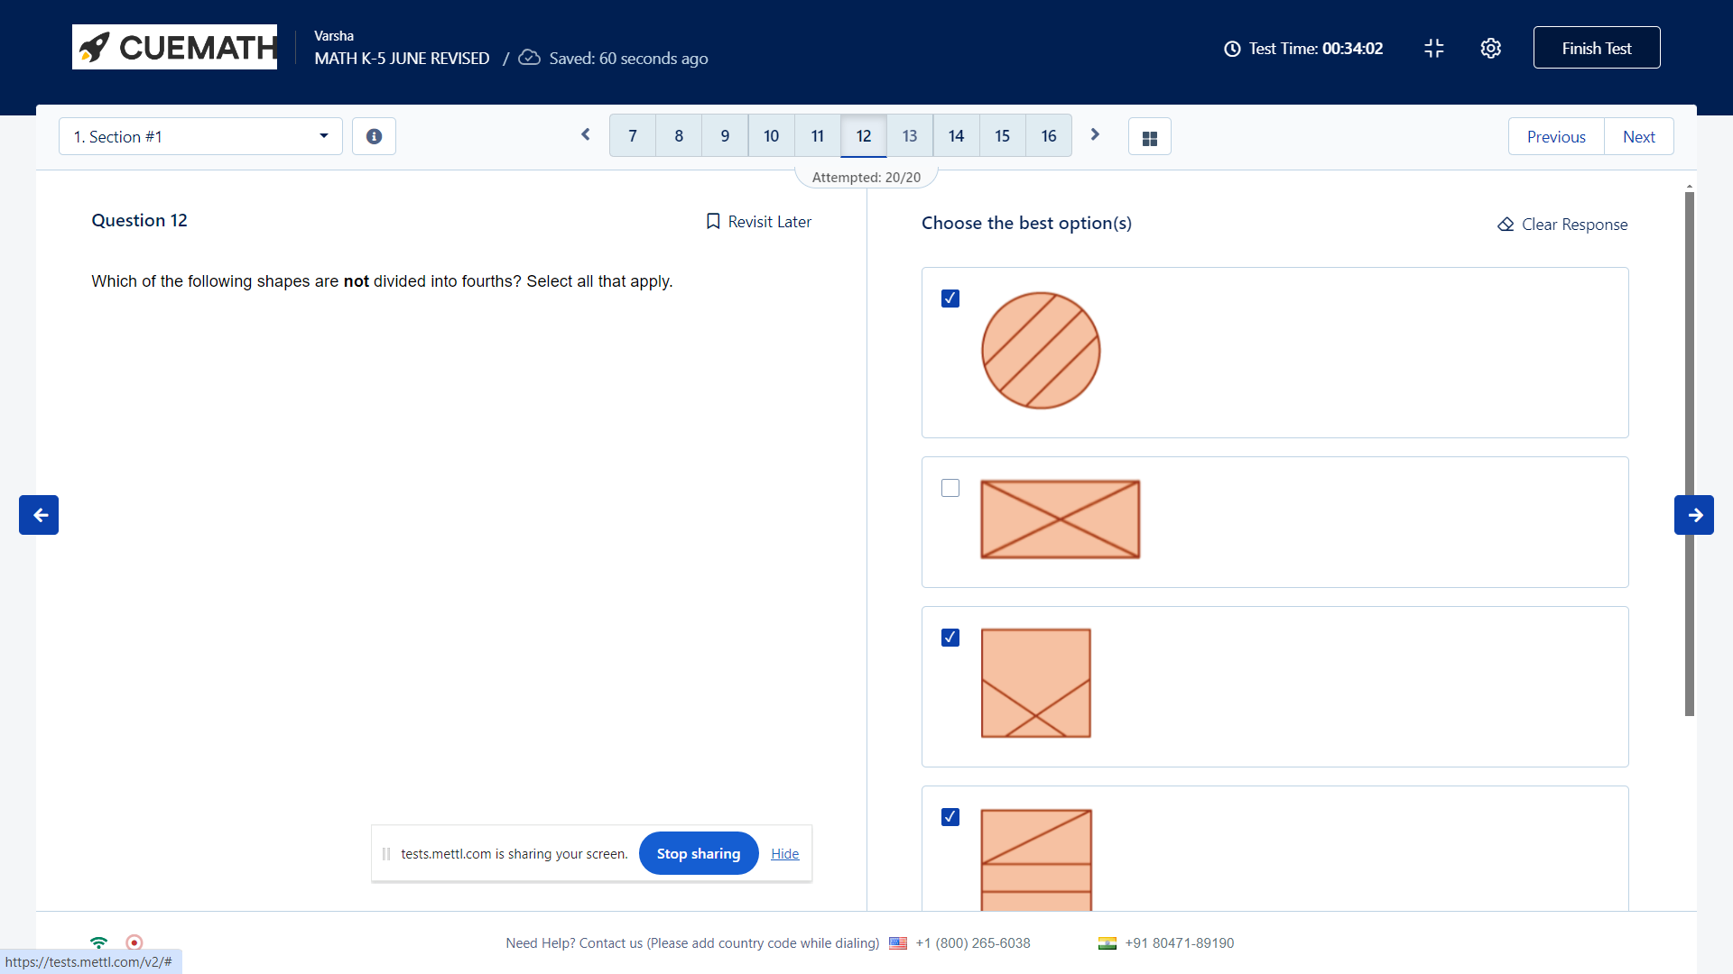Jump to question 15

(1003, 136)
